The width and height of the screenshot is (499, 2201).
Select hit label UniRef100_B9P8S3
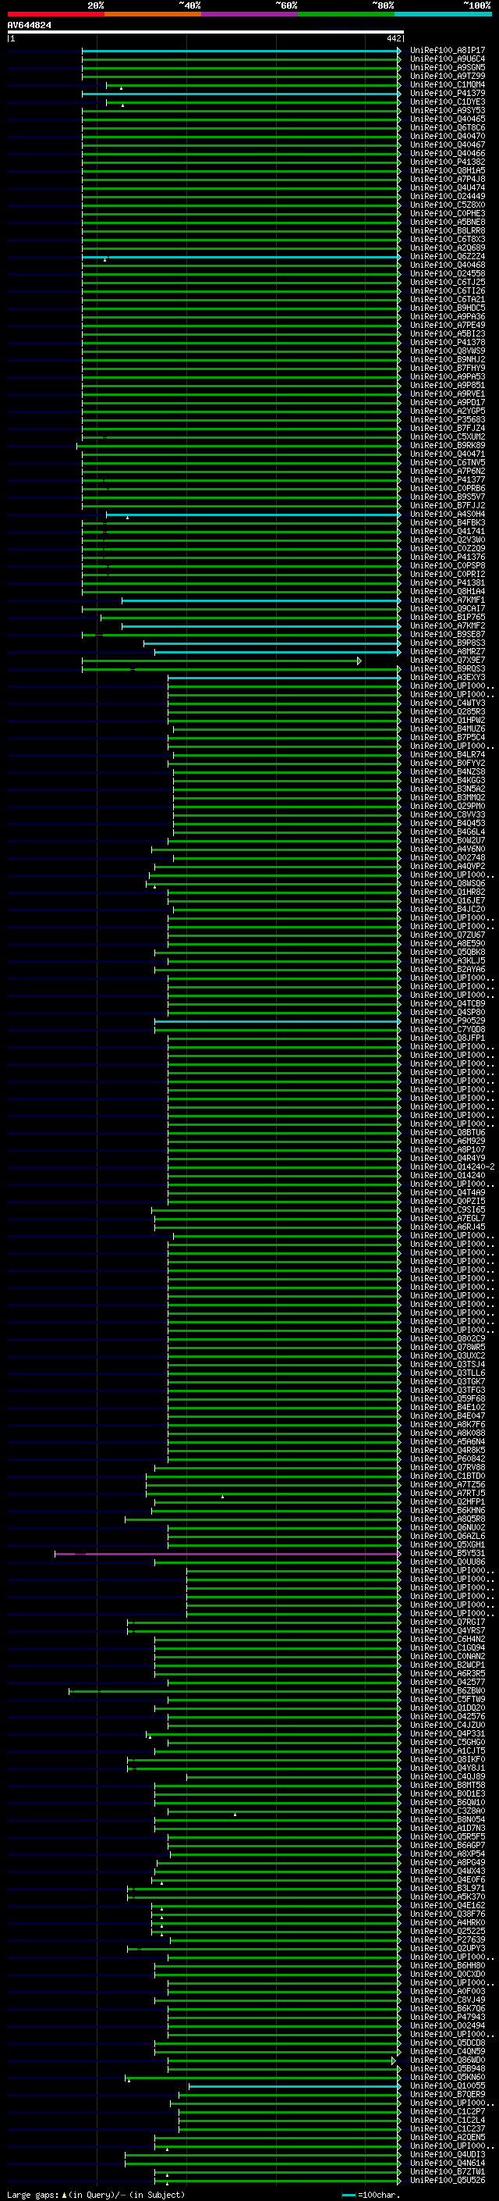447,643
